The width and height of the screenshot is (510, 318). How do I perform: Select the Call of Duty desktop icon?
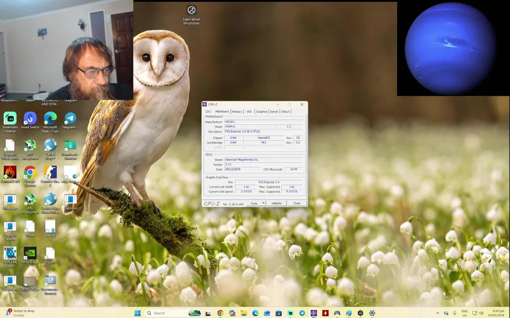click(x=50, y=150)
